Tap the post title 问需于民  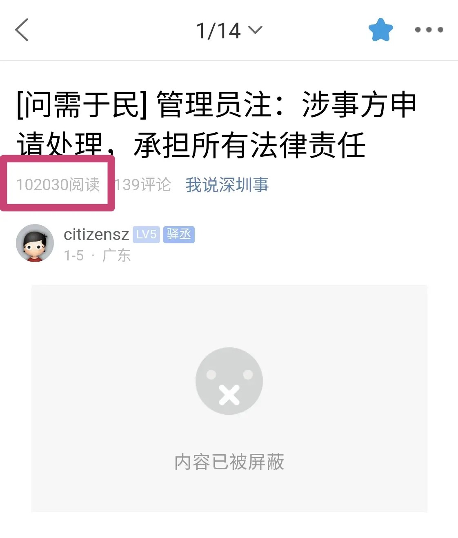[82, 105]
